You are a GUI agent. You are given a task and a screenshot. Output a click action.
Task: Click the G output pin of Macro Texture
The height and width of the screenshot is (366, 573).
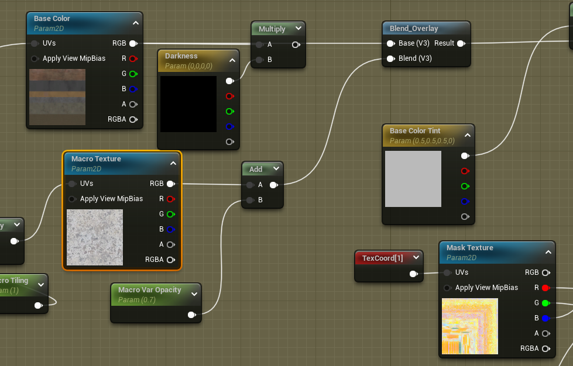[171, 214]
